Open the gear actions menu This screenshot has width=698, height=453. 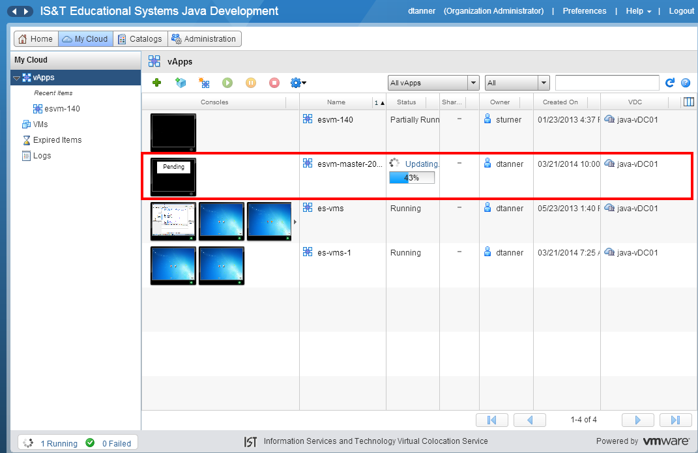point(298,83)
